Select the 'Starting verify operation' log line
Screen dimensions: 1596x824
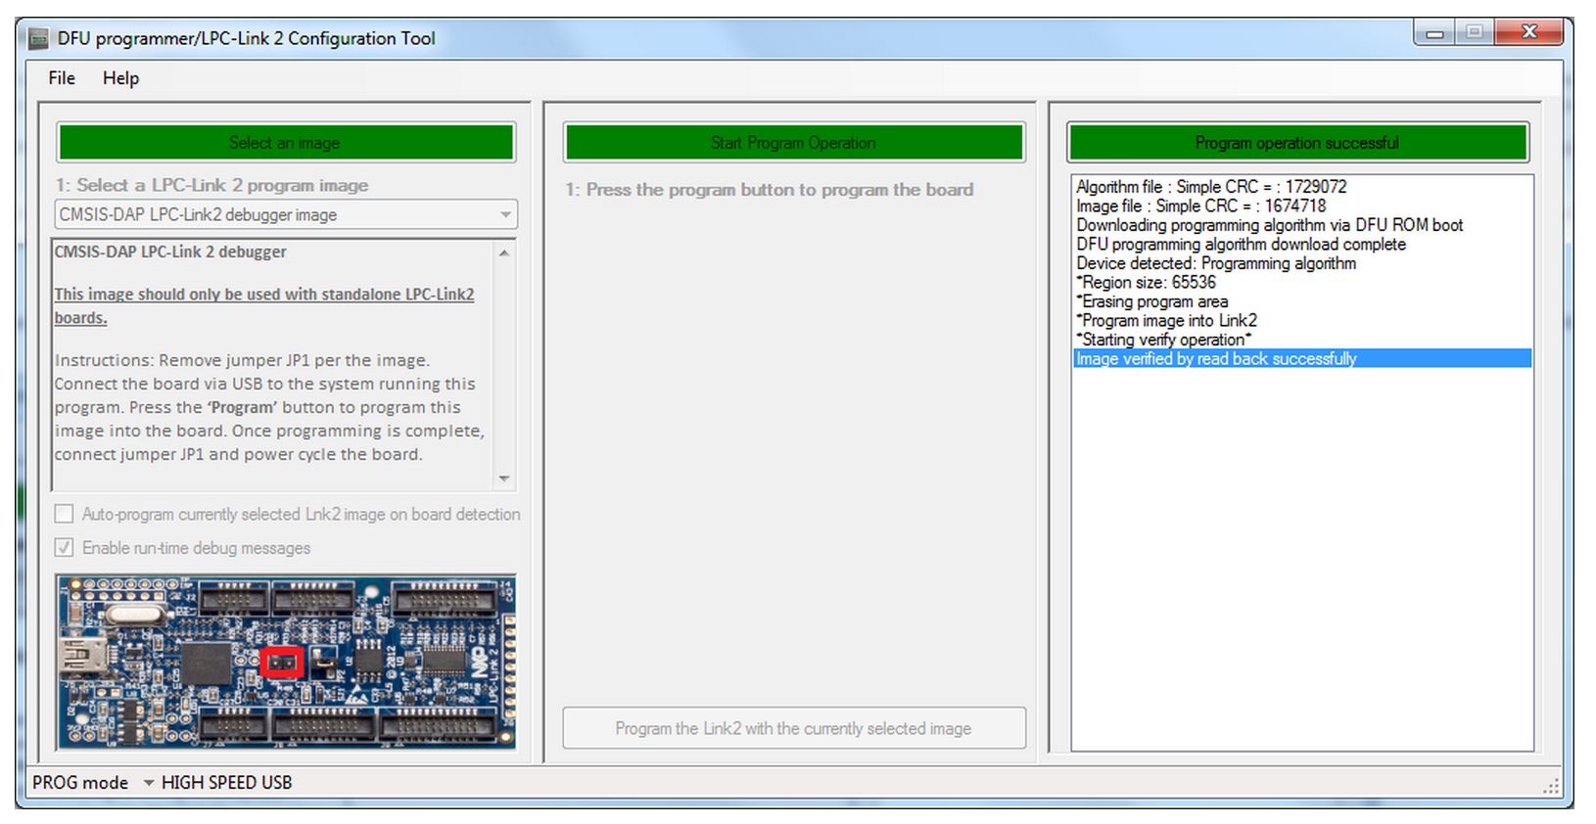pyautogui.click(x=1301, y=340)
